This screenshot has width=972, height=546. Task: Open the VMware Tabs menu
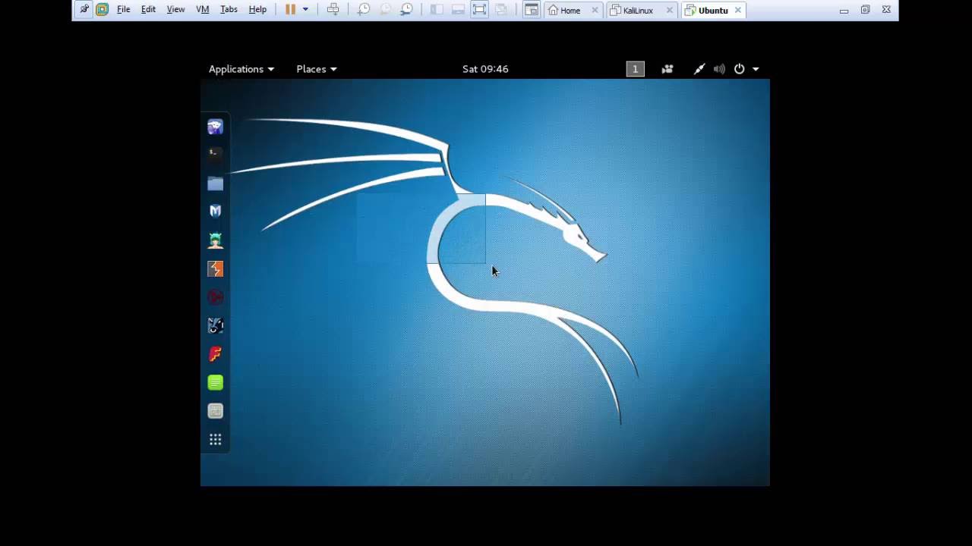229,10
